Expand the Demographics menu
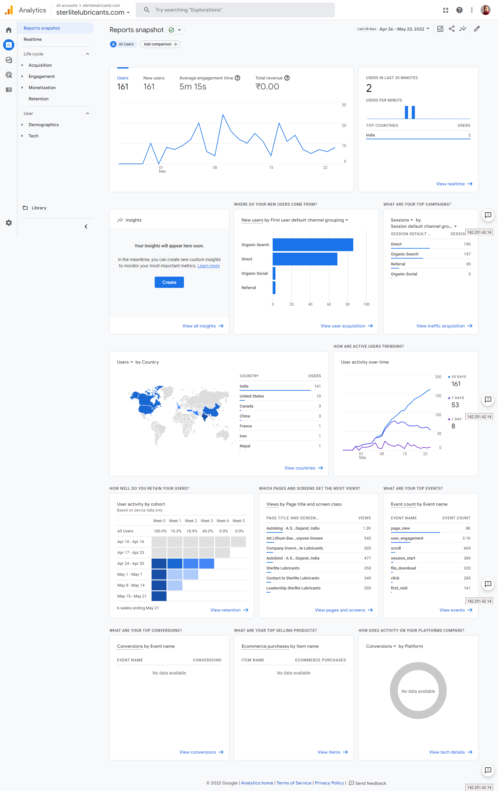 (22, 125)
